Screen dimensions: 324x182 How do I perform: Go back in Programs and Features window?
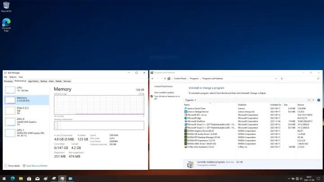click(153, 79)
